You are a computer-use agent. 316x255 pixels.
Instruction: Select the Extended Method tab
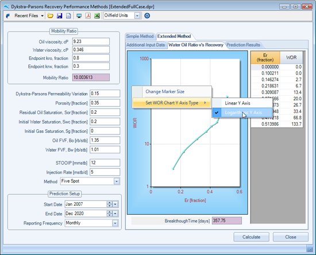pyautogui.click(x=174, y=36)
